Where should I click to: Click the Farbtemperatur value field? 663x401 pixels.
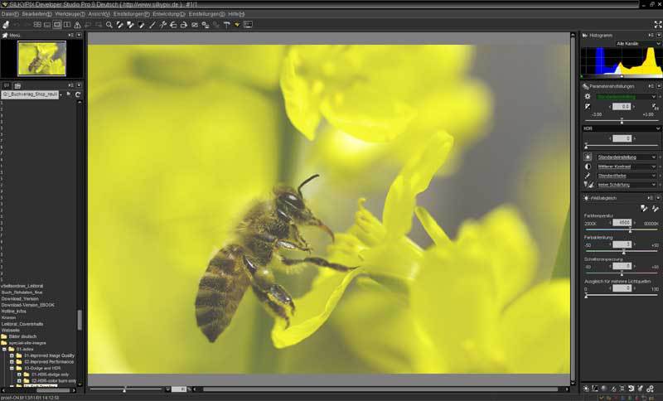pyautogui.click(x=622, y=223)
